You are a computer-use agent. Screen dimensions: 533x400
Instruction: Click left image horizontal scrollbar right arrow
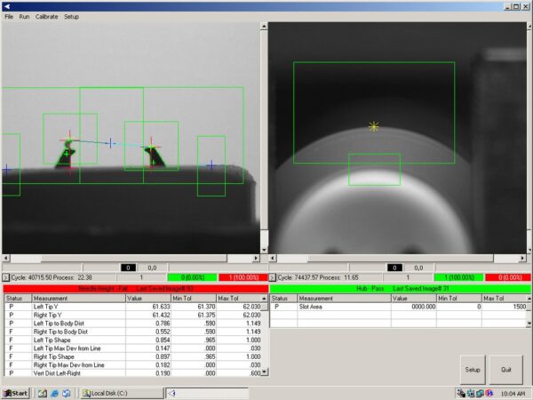point(257,258)
